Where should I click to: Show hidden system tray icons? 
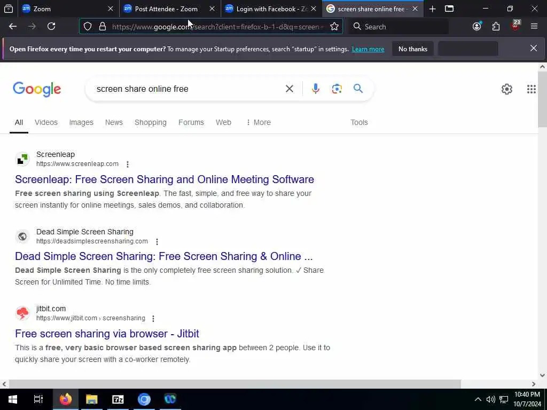tap(478, 399)
